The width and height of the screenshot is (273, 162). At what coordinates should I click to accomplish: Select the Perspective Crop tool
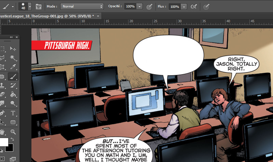point(2,67)
